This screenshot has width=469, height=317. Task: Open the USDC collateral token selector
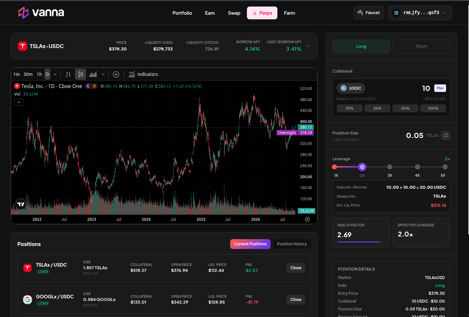(x=351, y=88)
